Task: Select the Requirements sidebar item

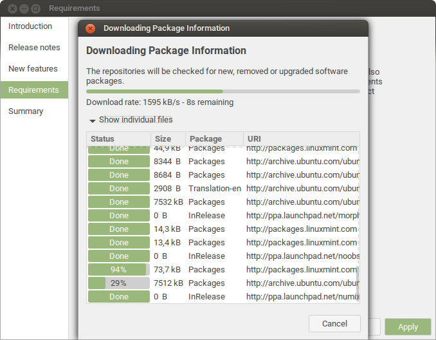Action: click(x=34, y=90)
